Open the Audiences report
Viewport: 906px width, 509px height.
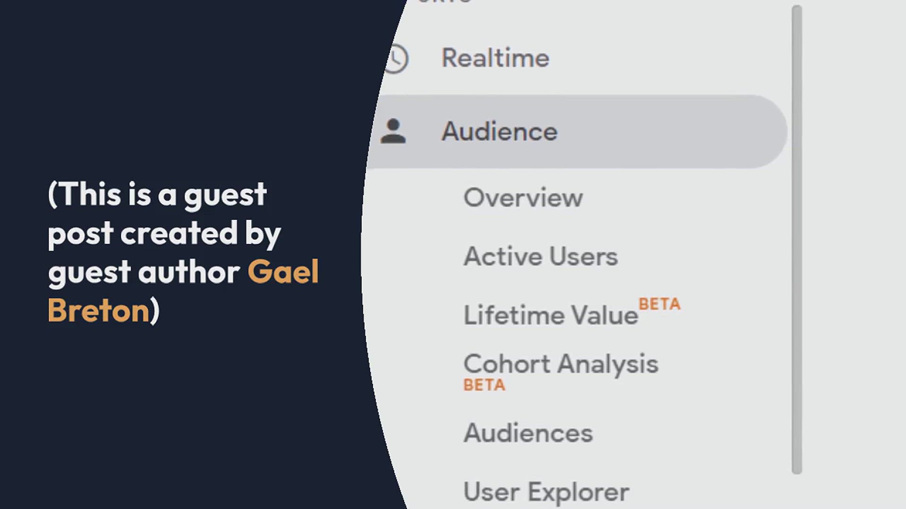(528, 433)
